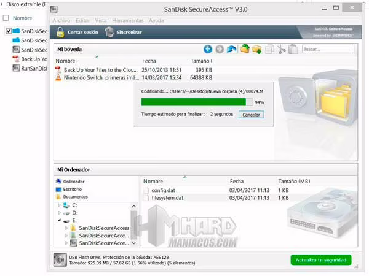The height and width of the screenshot is (276, 369).
Task: Select Back Up Your Files to the Clou... row
Action: 133,70
